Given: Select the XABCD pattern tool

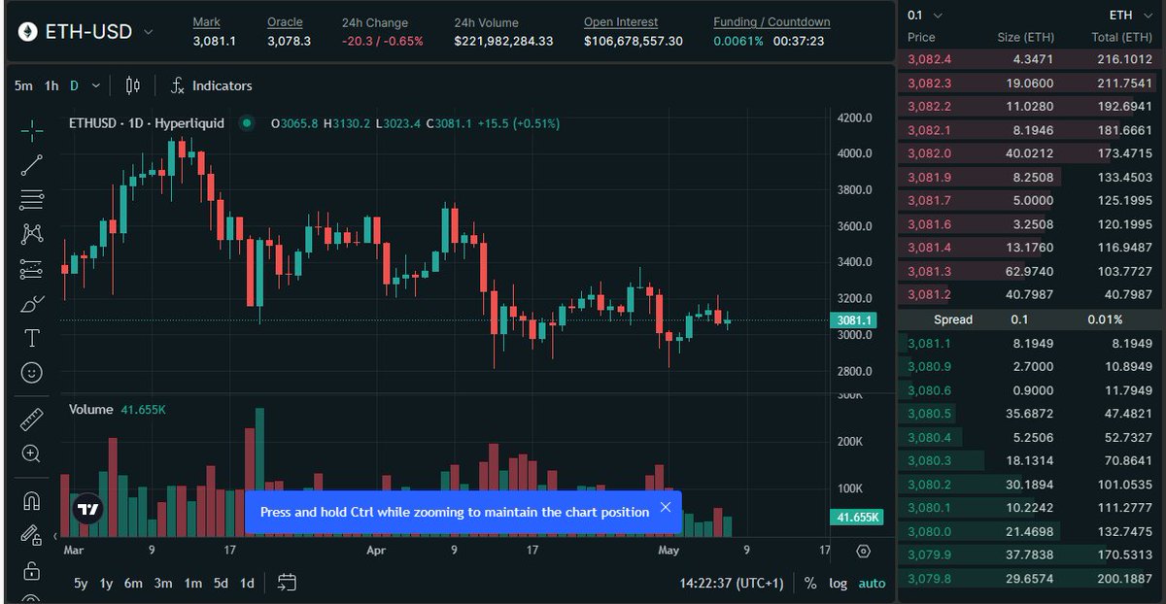Looking at the screenshot, I should pos(31,234).
